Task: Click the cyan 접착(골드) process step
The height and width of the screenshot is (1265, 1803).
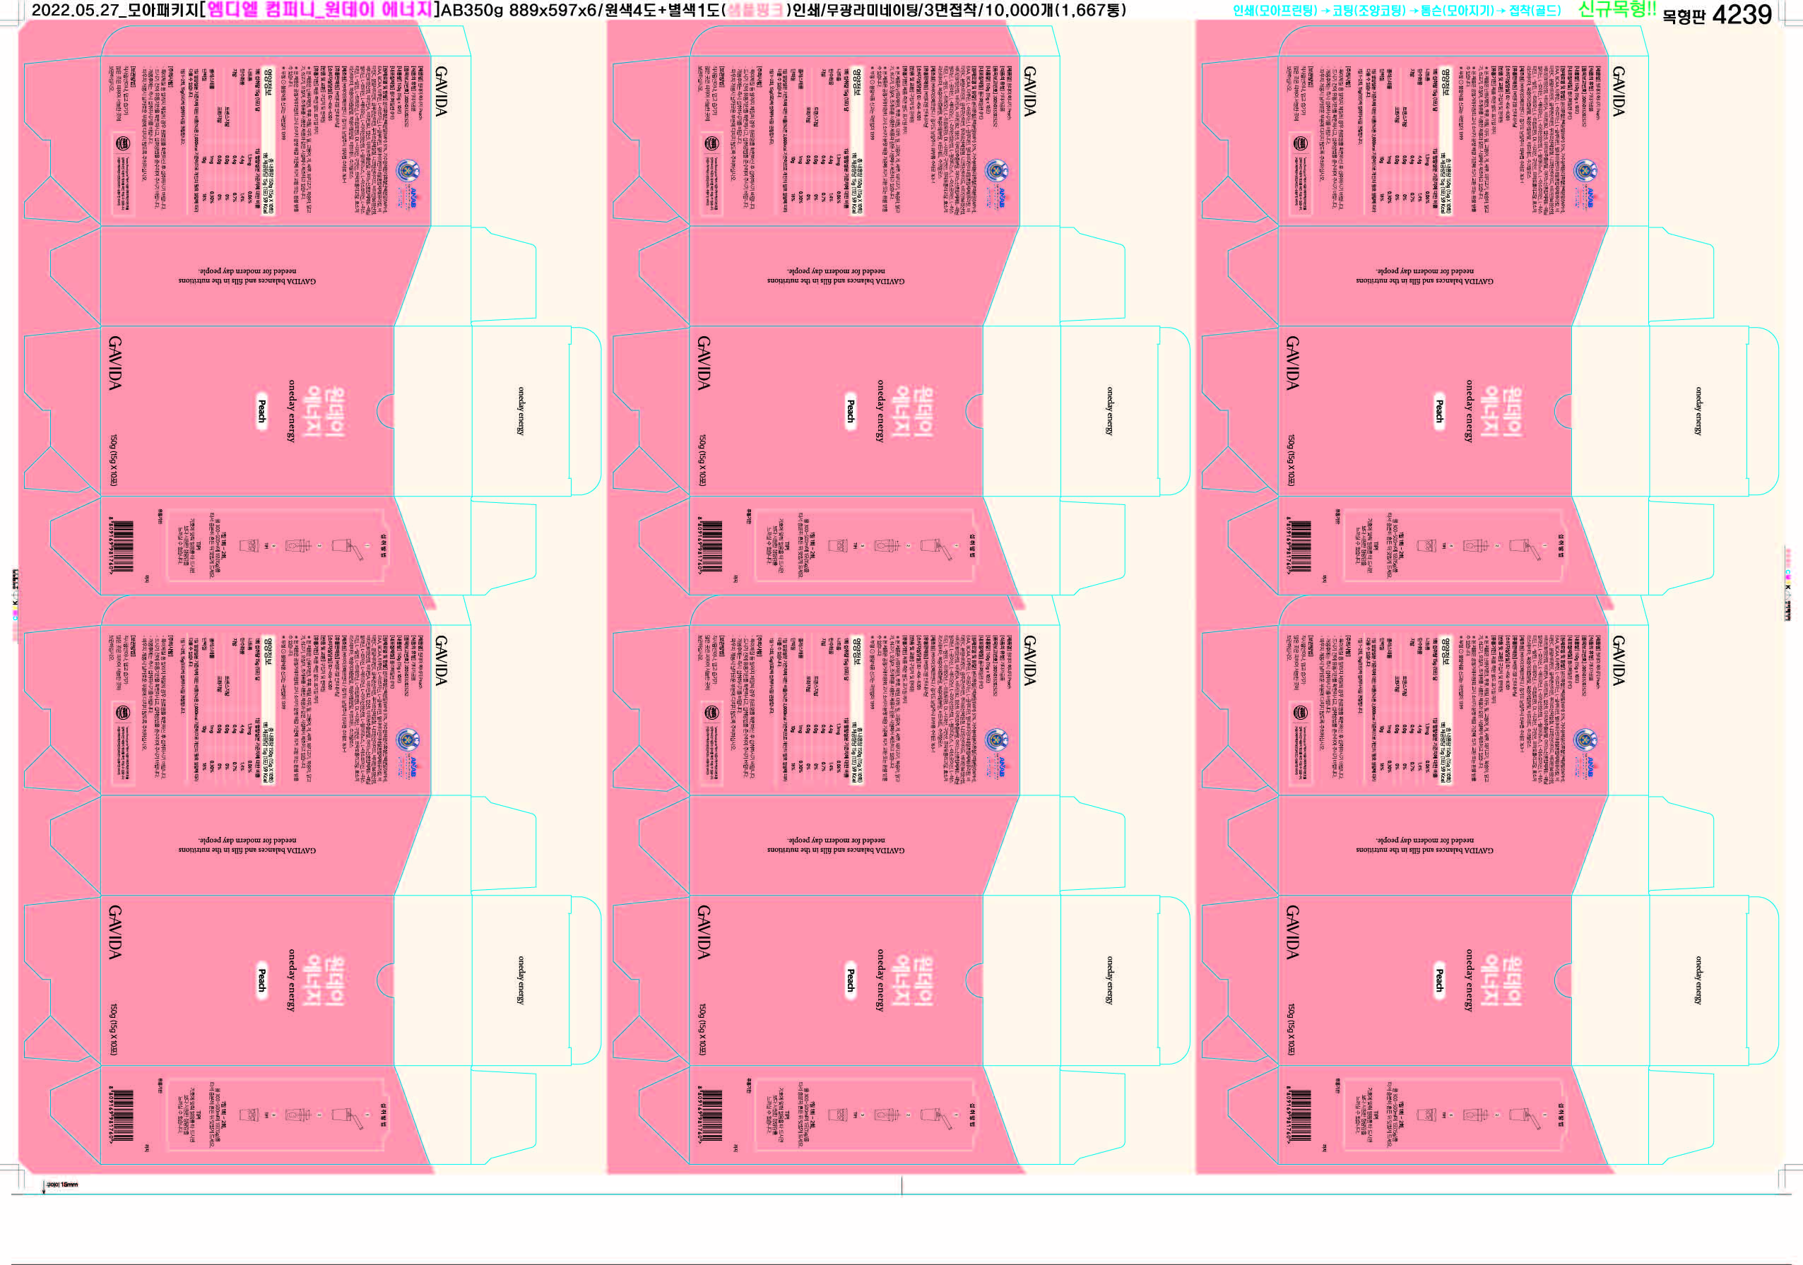Action: (1535, 11)
